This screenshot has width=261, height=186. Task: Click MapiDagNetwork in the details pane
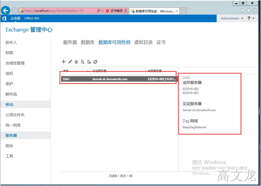click(x=194, y=127)
